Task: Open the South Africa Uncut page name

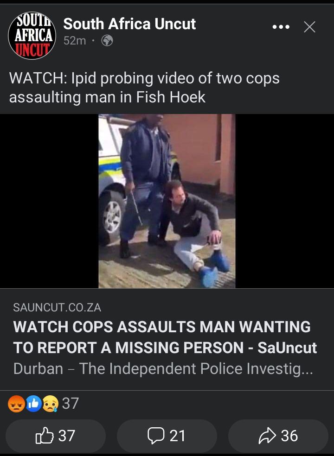Action: point(129,24)
